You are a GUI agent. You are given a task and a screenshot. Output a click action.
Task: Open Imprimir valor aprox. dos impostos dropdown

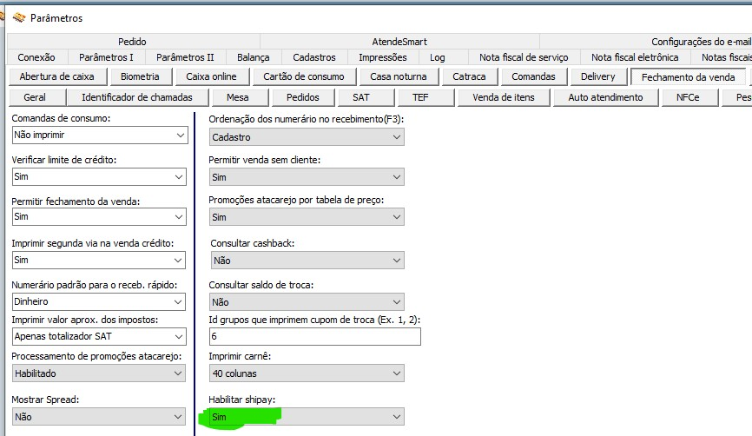(x=98, y=337)
